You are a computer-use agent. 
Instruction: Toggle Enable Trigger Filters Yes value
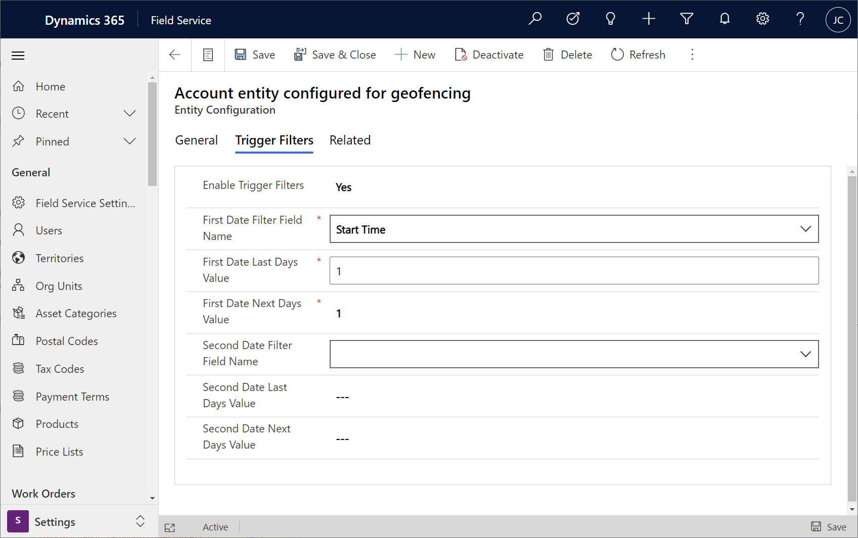344,187
